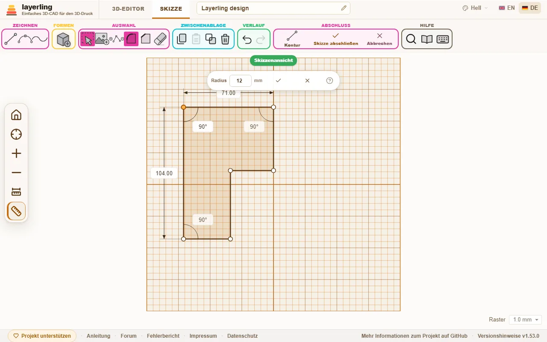
Task: Open Versionshinweise v1.53.0 link
Action: 509,336
